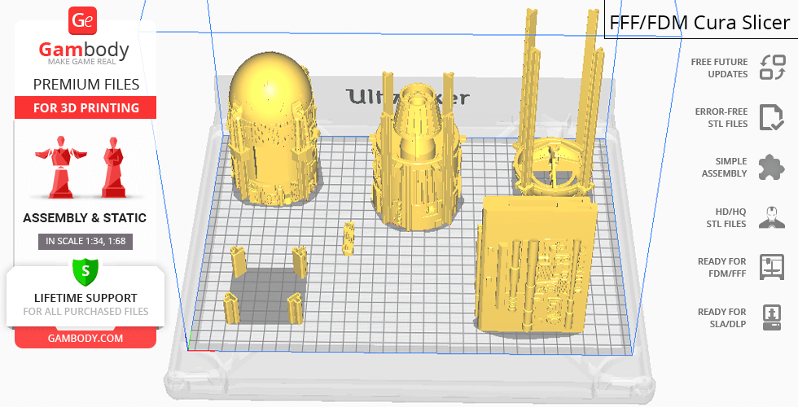Select the small cylinder part mid-plate

[349, 239]
